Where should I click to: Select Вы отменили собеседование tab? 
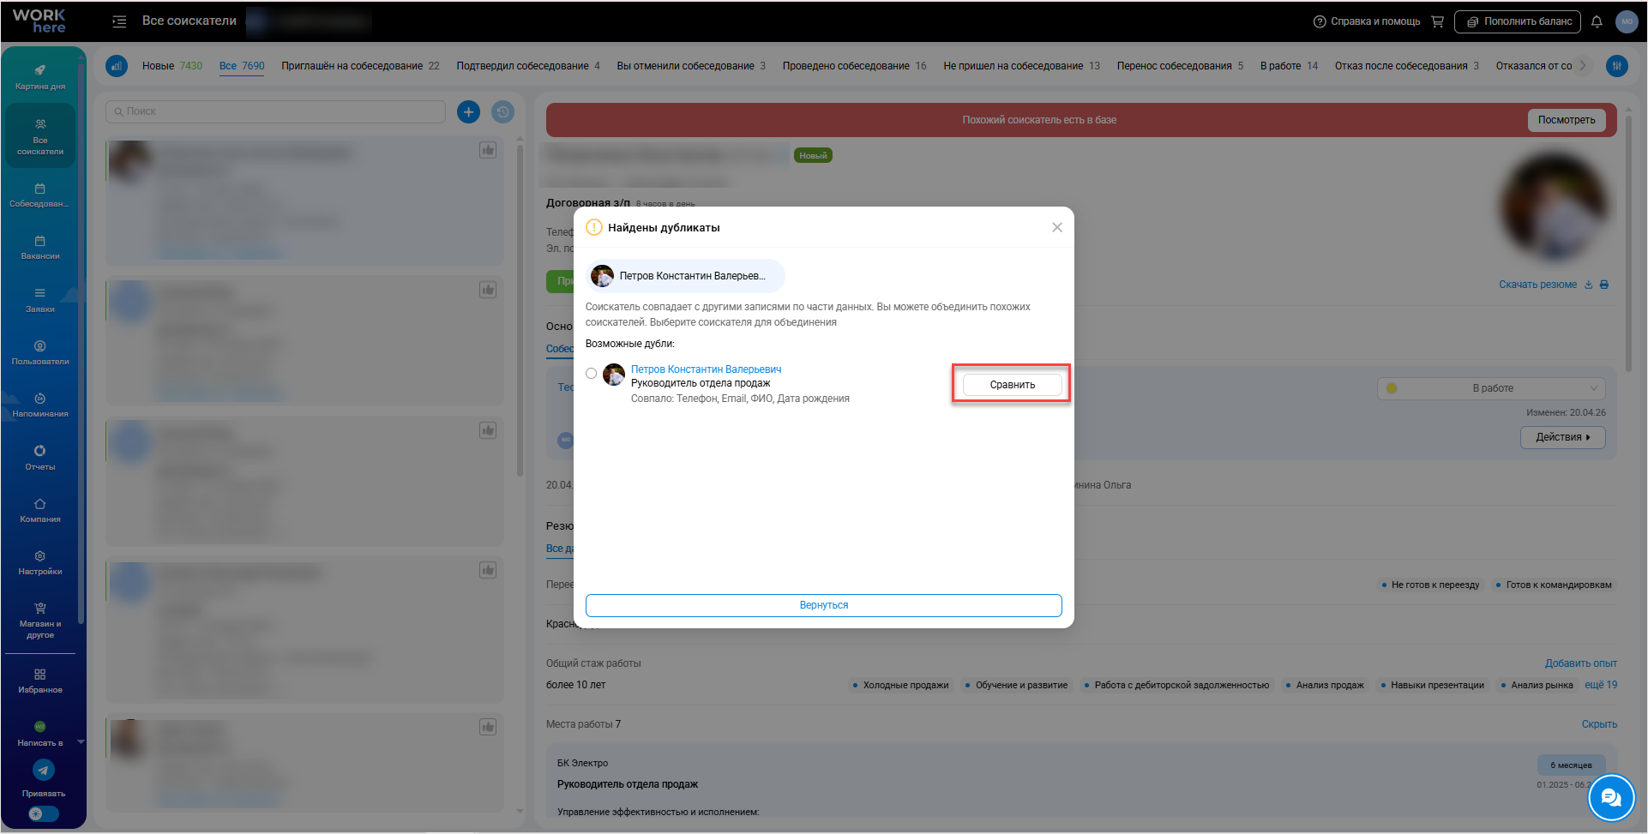point(691,66)
